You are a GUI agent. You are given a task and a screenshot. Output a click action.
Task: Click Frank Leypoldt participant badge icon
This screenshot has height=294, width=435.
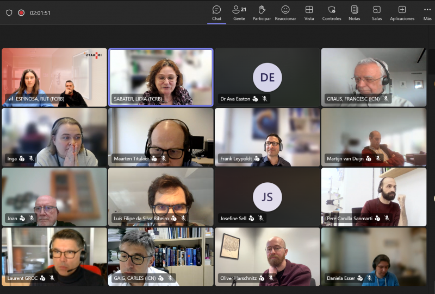coord(257,158)
